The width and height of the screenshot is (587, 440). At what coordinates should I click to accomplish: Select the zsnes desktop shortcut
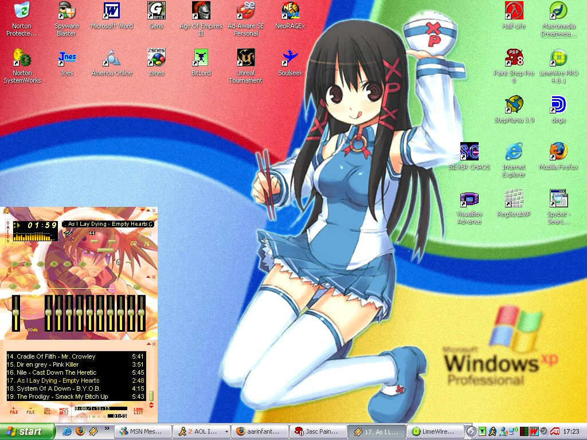point(156,62)
